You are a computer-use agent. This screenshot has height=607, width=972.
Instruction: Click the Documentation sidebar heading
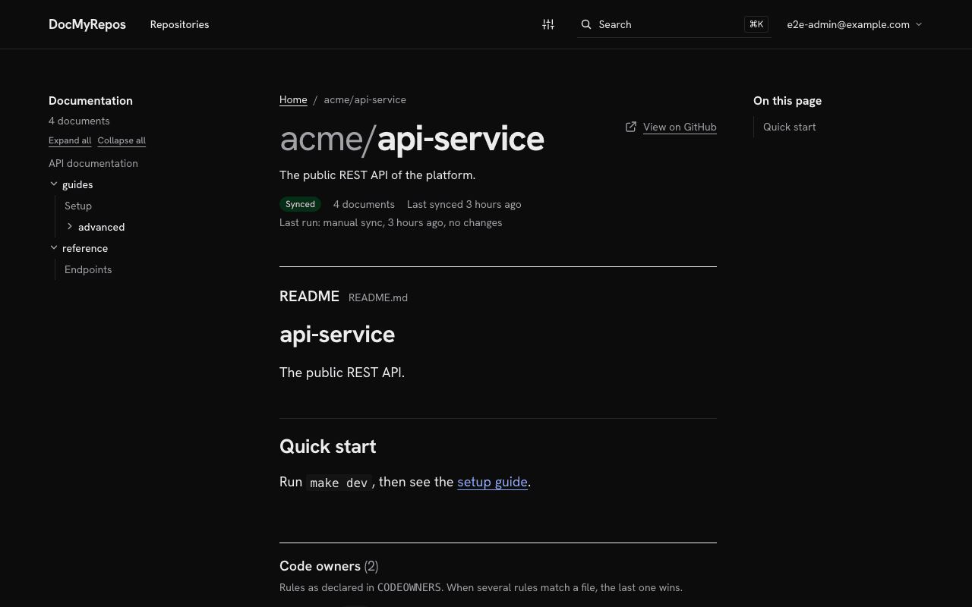coord(90,100)
